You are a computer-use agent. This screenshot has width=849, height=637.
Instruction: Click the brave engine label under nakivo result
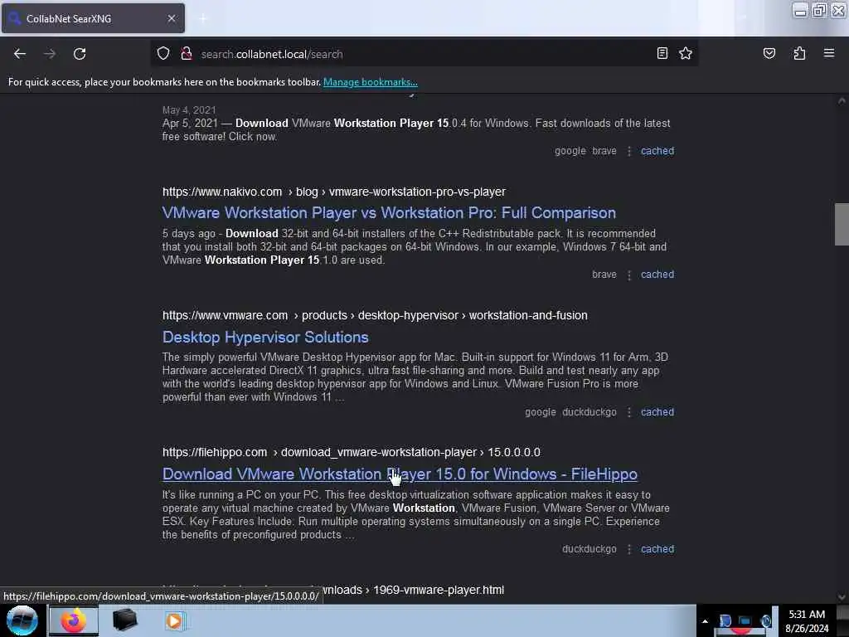click(604, 275)
